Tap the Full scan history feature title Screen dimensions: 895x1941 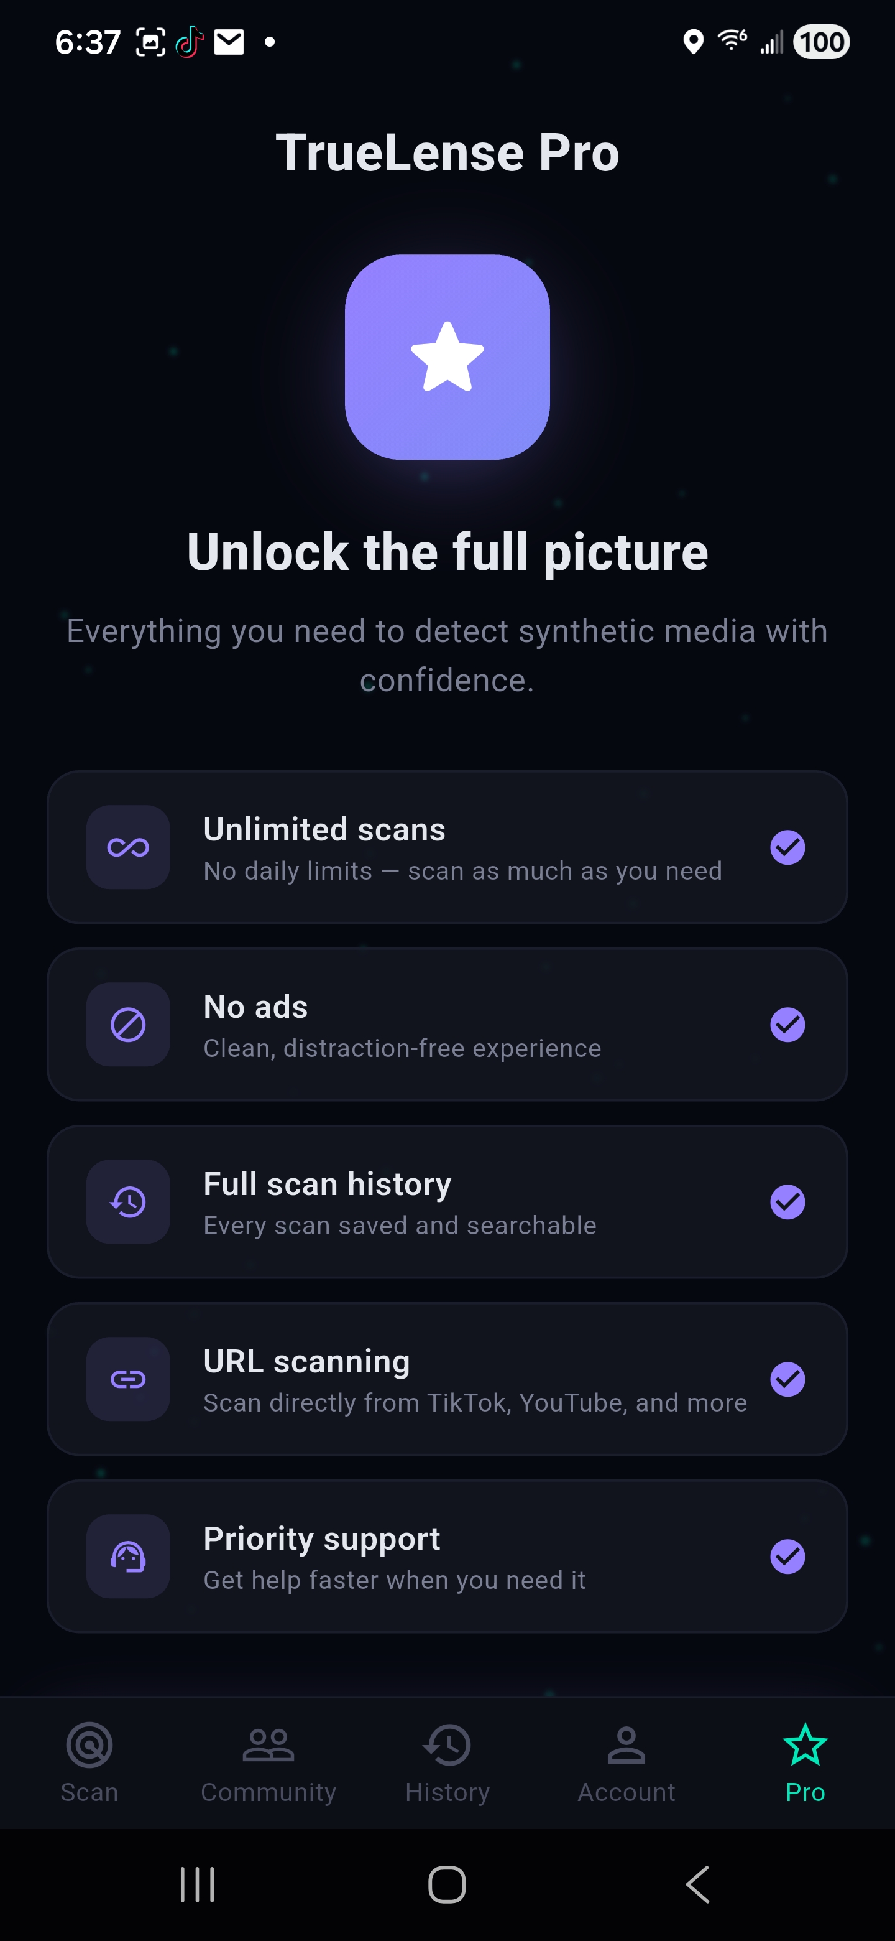coord(328,1184)
